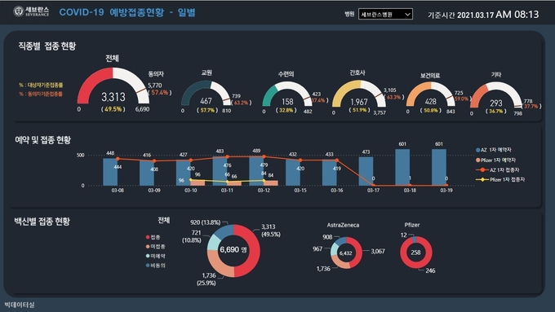
Task: Select the 전체 red gauge chart
Action: coord(113,86)
